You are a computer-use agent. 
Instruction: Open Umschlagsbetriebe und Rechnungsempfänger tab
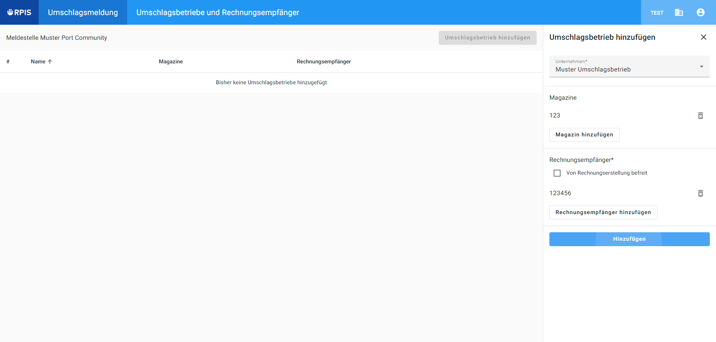click(x=218, y=12)
